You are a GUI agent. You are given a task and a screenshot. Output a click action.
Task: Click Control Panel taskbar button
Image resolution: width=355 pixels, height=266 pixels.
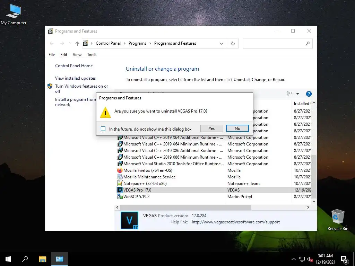click(60, 259)
